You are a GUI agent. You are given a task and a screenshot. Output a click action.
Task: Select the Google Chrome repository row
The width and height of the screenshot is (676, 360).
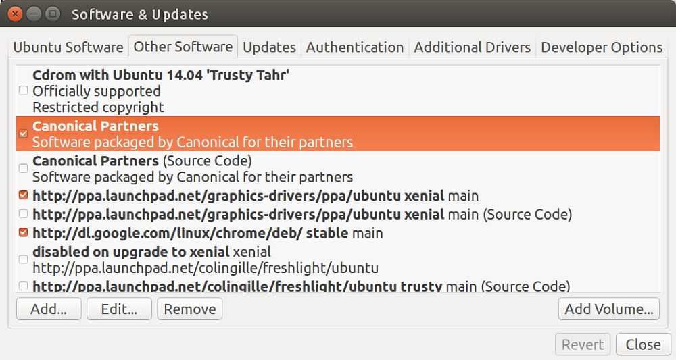click(270, 233)
